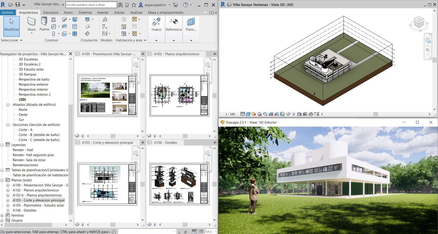Click the Puerta door tool
The width and height of the screenshot is (438, 234).
click(x=44, y=24)
